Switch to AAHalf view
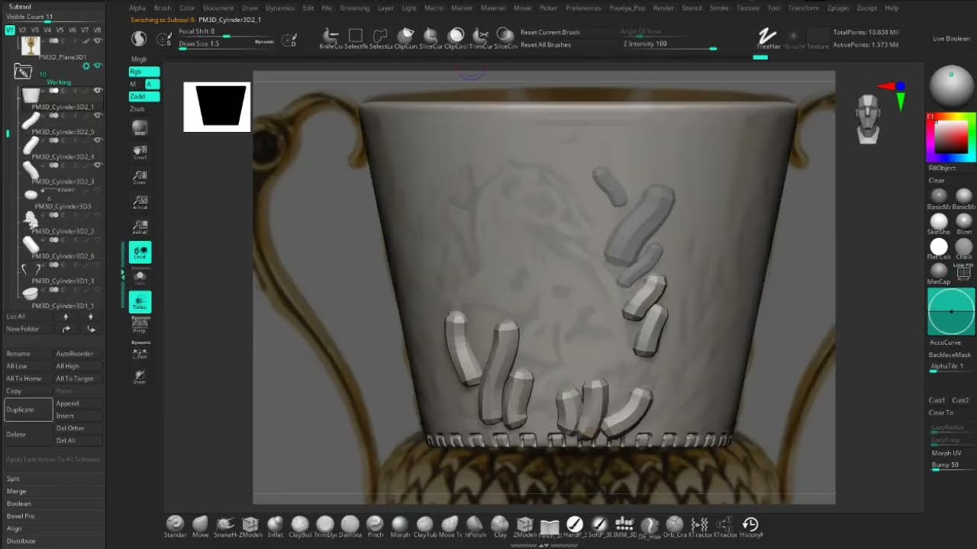This screenshot has width=977, height=549. pos(140,227)
